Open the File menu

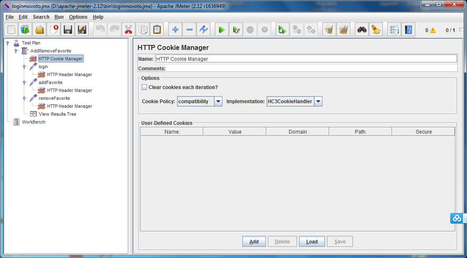pyautogui.click(x=10, y=17)
